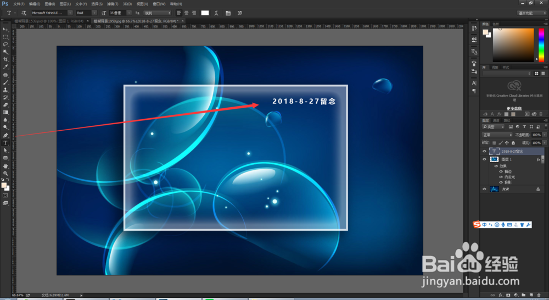The height and width of the screenshot is (300, 549).
Task: Select the Eyedropper tool
Action: click(5, 67)
